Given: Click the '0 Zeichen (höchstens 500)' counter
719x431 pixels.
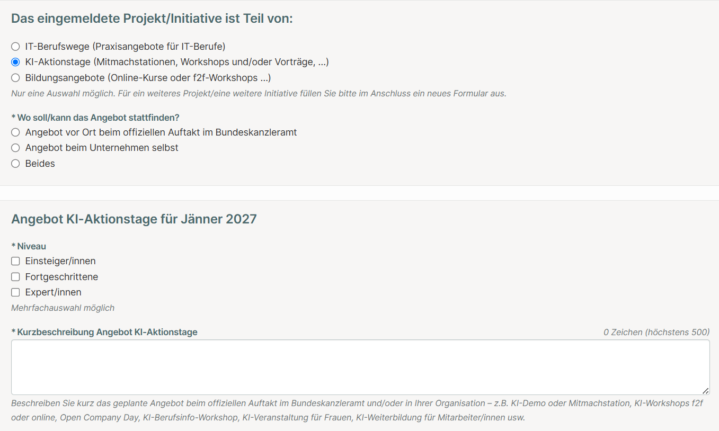Looking at the screenshot, I should (x=656, y=332).
